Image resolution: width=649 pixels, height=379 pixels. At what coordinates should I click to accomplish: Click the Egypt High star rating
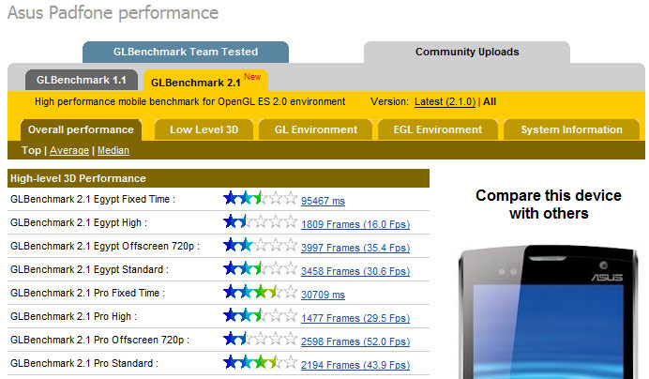pos(260,221)
